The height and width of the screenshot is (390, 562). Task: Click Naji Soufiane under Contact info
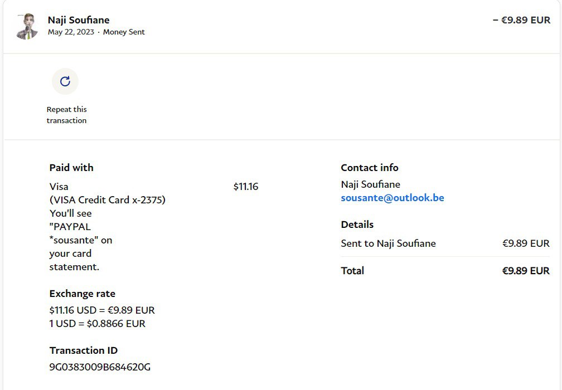tap(370, 184)
